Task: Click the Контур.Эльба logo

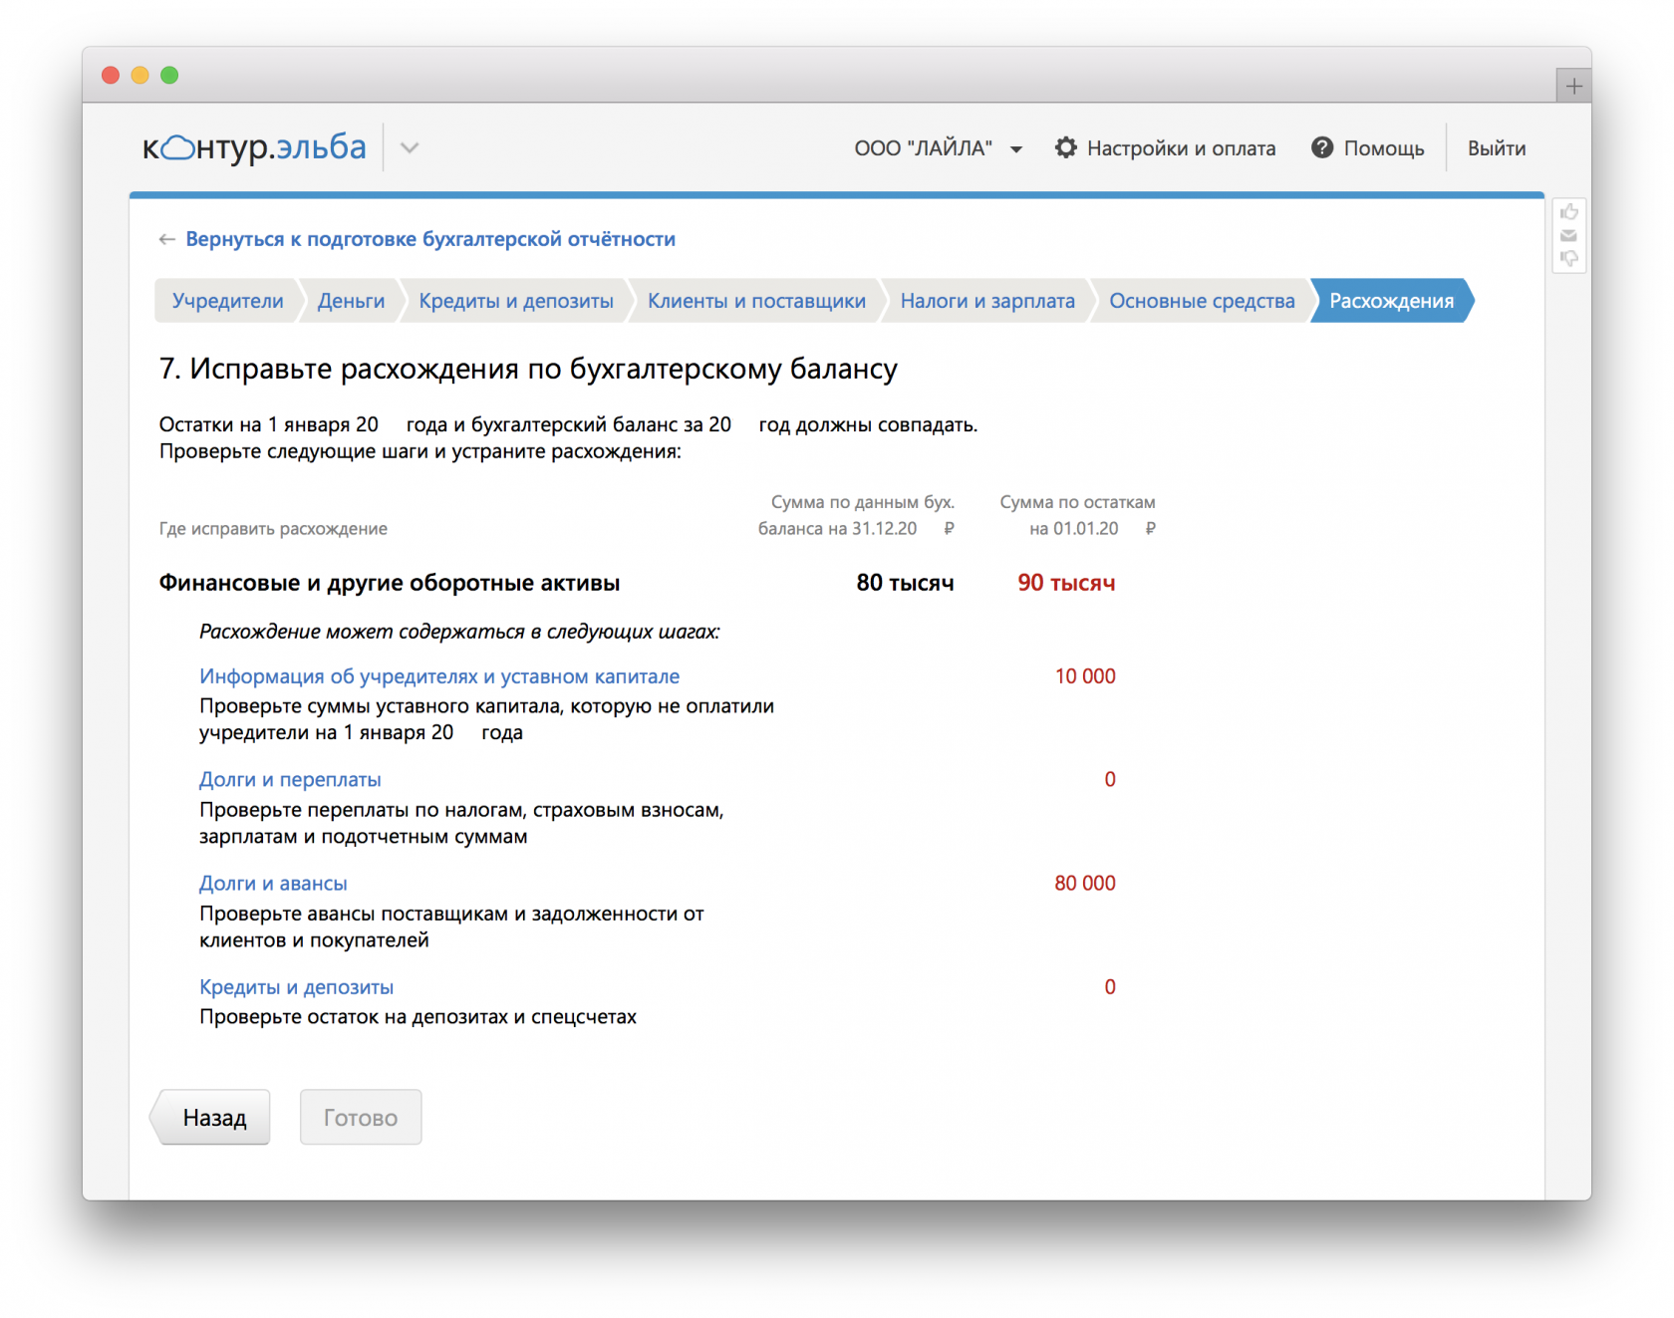Action: tap(254, 147)
